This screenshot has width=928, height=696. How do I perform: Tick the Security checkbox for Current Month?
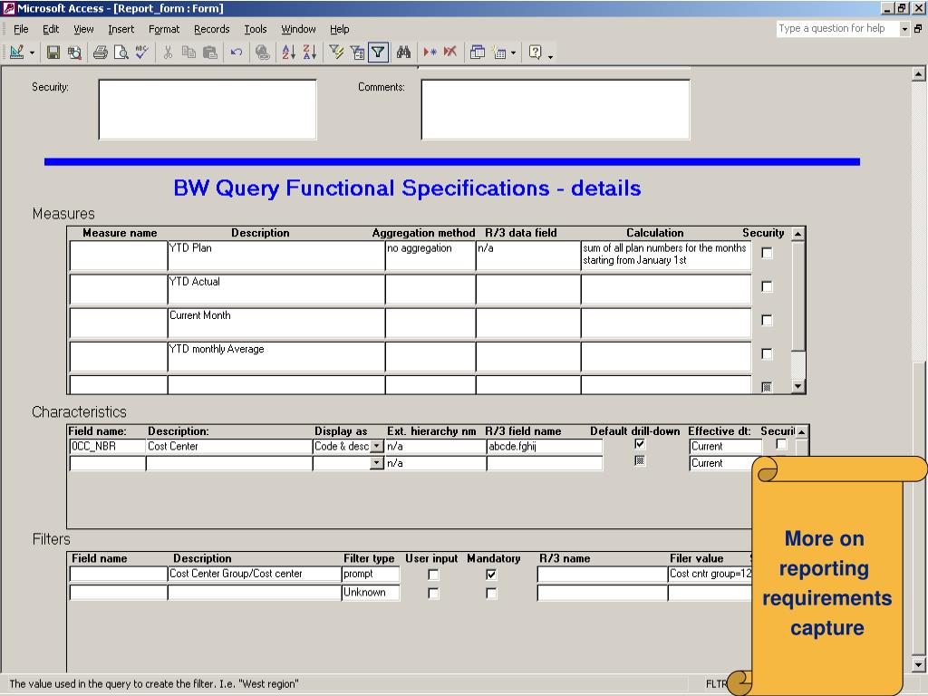tap(767, 320)
